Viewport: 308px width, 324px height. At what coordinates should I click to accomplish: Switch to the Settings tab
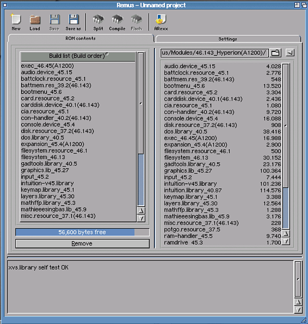coord(228,39)
